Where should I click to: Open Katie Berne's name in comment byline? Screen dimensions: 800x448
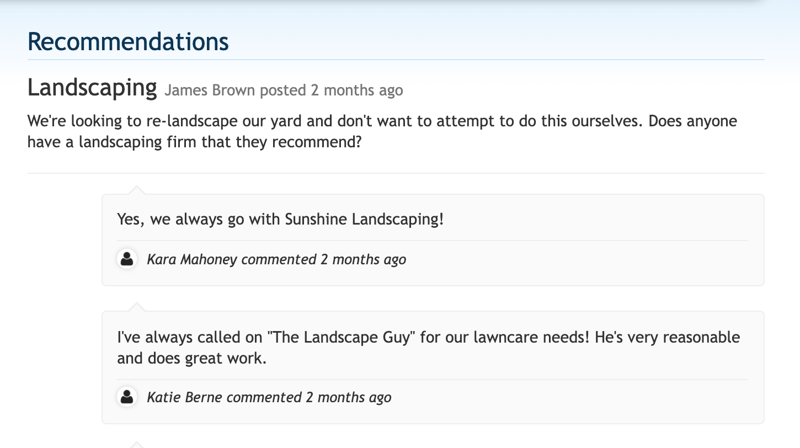pyautogui.click(x=185, y=397)
